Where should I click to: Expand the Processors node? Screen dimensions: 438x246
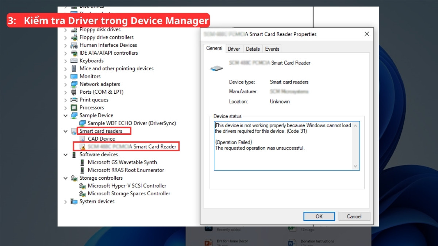66,108
